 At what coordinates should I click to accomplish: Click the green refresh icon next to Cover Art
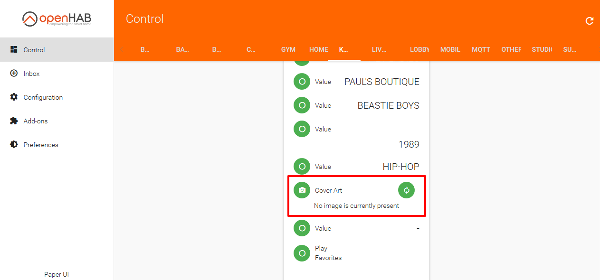(406, 190)
